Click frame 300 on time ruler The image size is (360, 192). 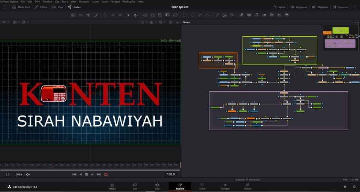92,165
